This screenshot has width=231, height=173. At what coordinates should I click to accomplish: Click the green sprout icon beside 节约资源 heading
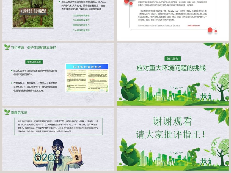(7, 47)
